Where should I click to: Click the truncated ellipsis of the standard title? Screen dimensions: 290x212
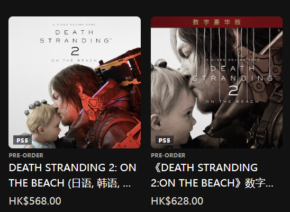click(126, 185)
